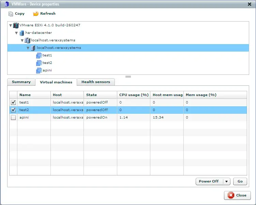The height and width of the screenshot is (205, 256).
Task: Close the dialog with the title bar X
Action: 250,4
